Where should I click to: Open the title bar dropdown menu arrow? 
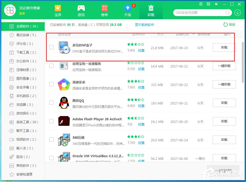216,4
